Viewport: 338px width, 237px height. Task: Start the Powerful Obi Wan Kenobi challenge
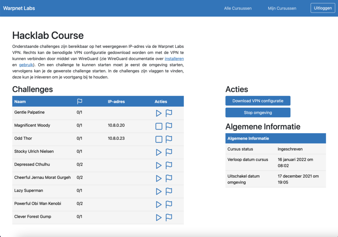click(x=159, y=205)
